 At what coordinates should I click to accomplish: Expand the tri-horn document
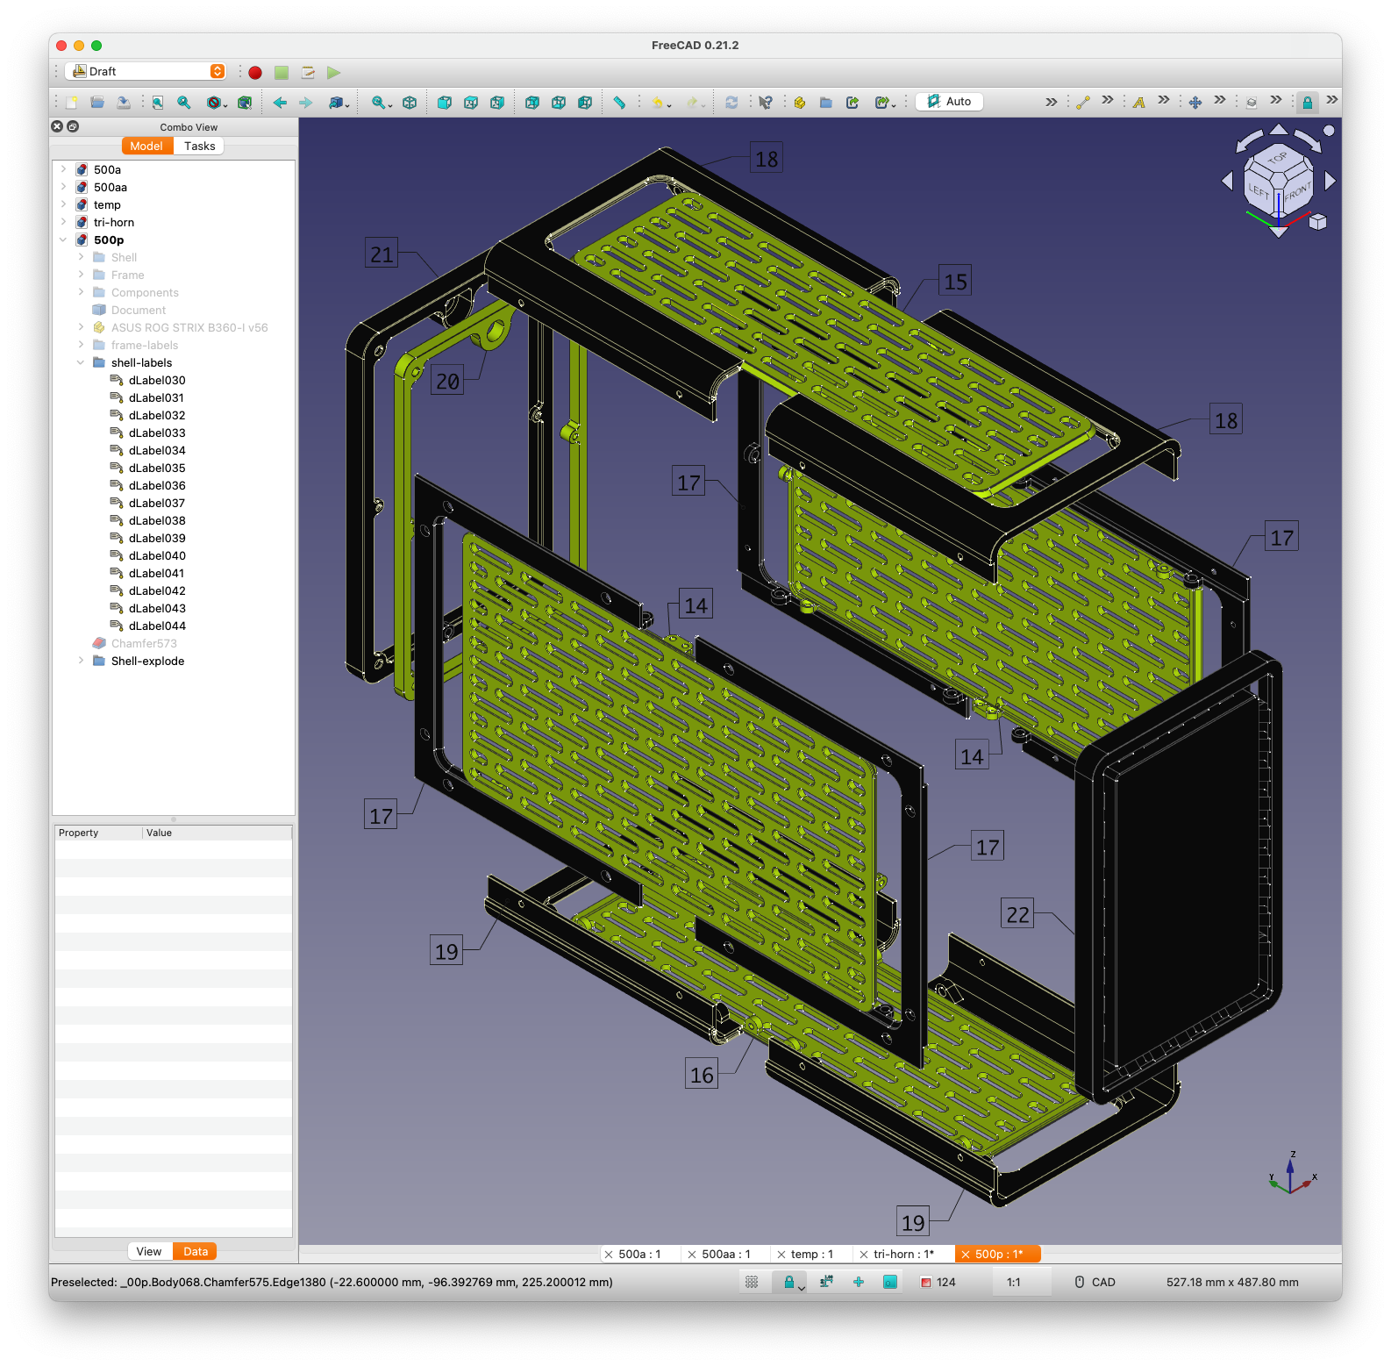[x=63, y=222]
